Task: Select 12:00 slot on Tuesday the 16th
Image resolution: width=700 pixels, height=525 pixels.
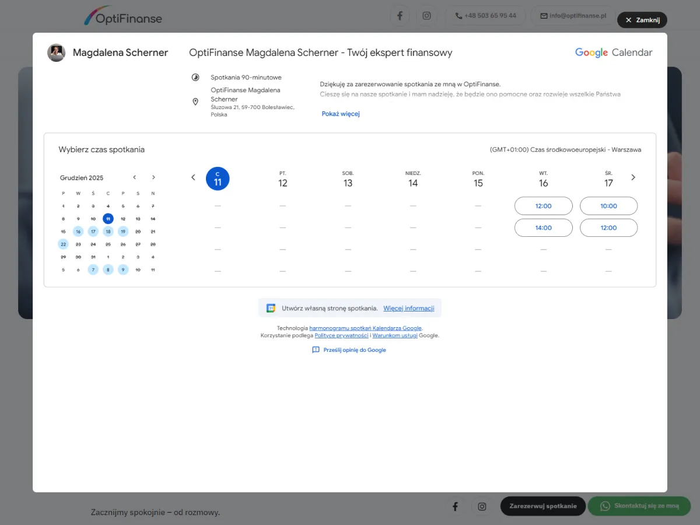Action: [x=543, y=206]
